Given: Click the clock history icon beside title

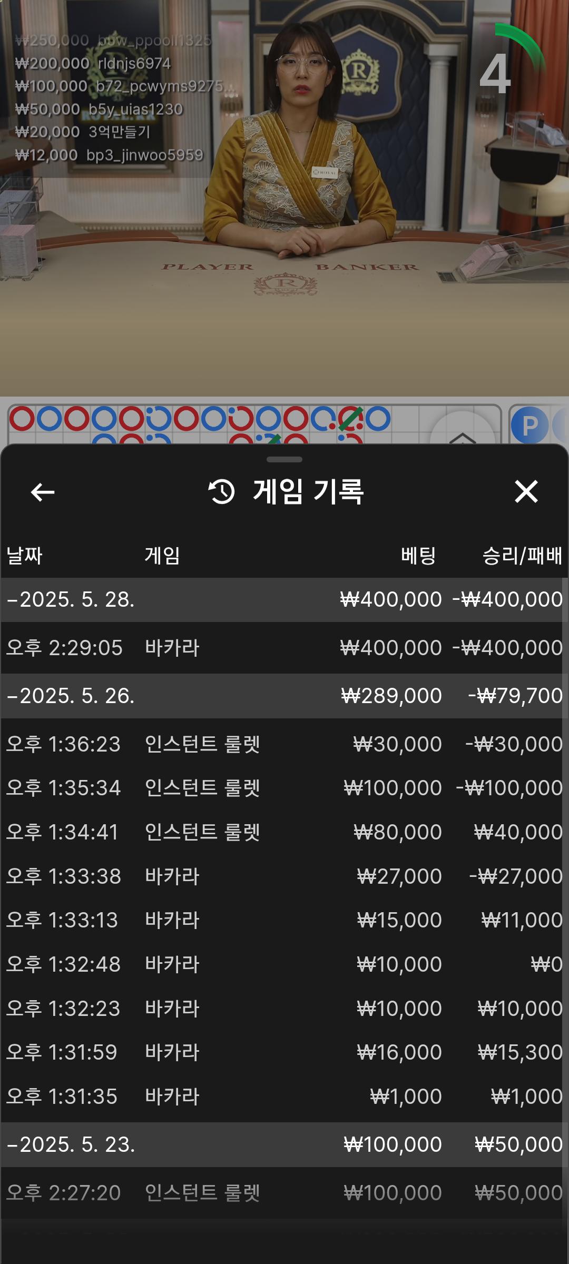Looking at the screenshot, I should tap(222, 492).
